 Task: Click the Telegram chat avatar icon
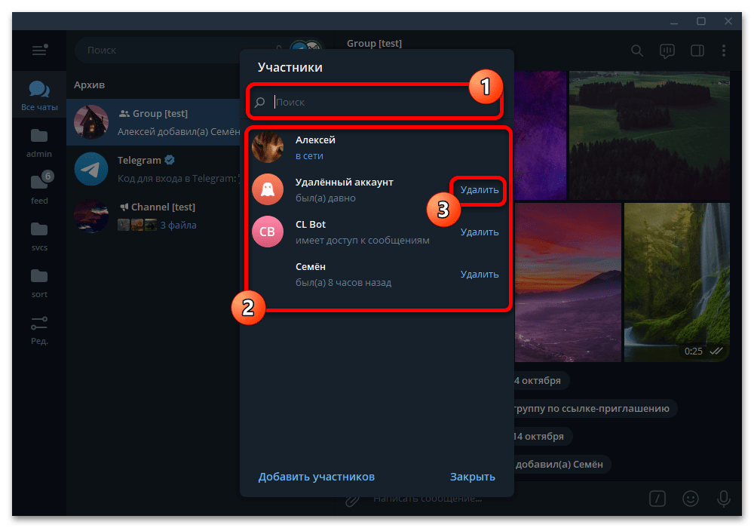[91, 169]
